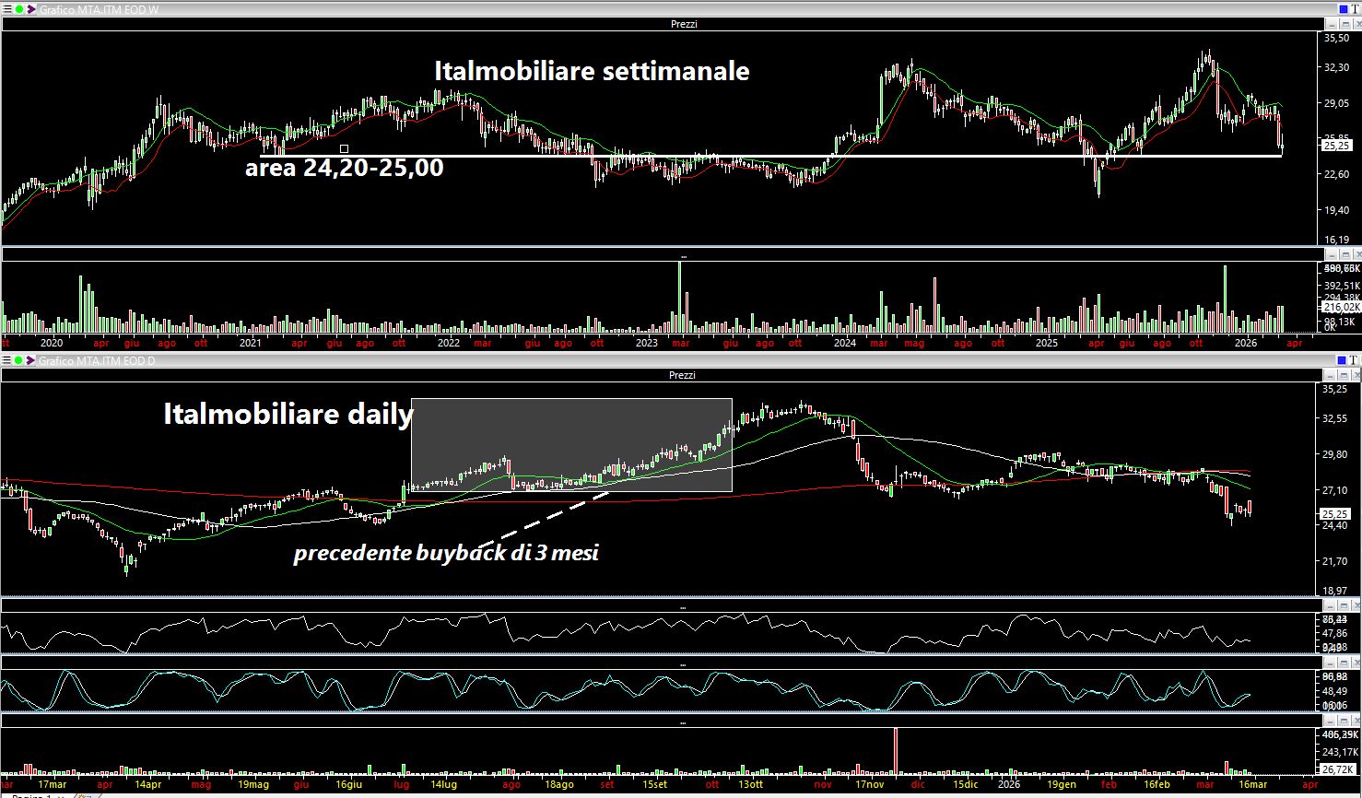
Task: Click the purple arrow icon on weekly chart
Action: (30, 9)
